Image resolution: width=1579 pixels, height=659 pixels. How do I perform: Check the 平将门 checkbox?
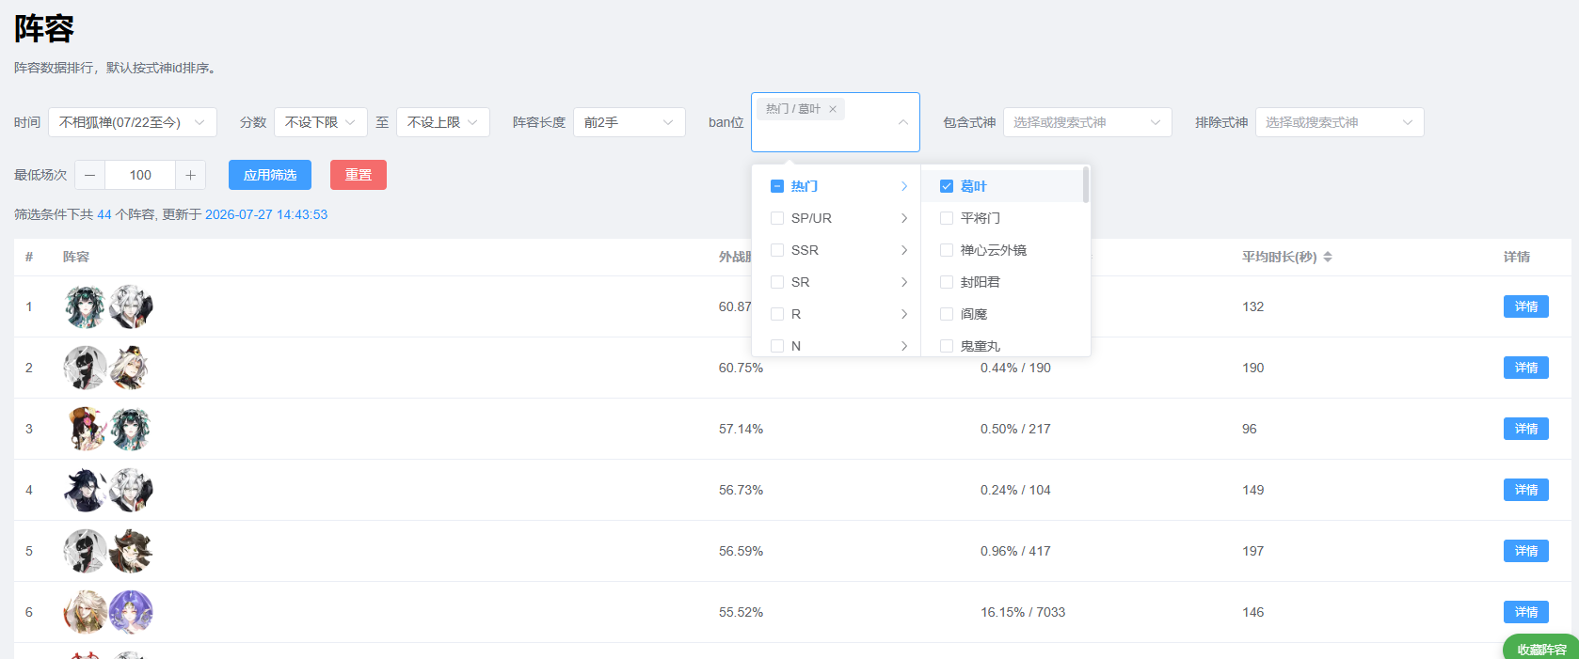pyautogui.click(x=947, y=218)
